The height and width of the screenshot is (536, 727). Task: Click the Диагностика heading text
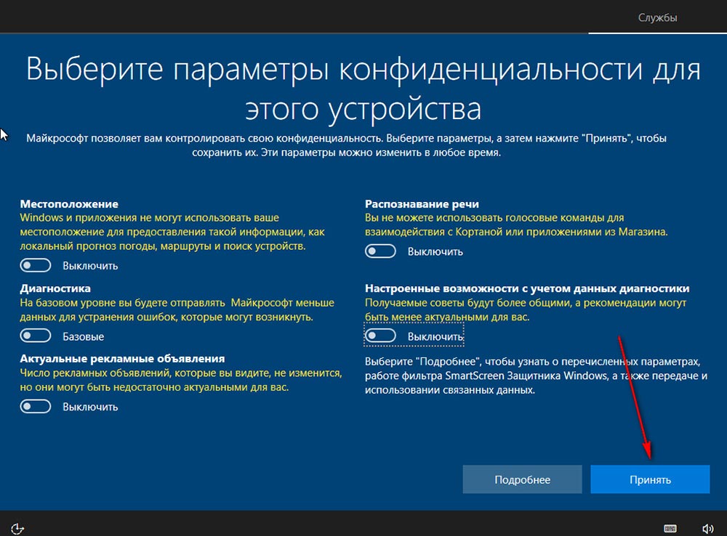pyautogui.click(x=55, y=288)
